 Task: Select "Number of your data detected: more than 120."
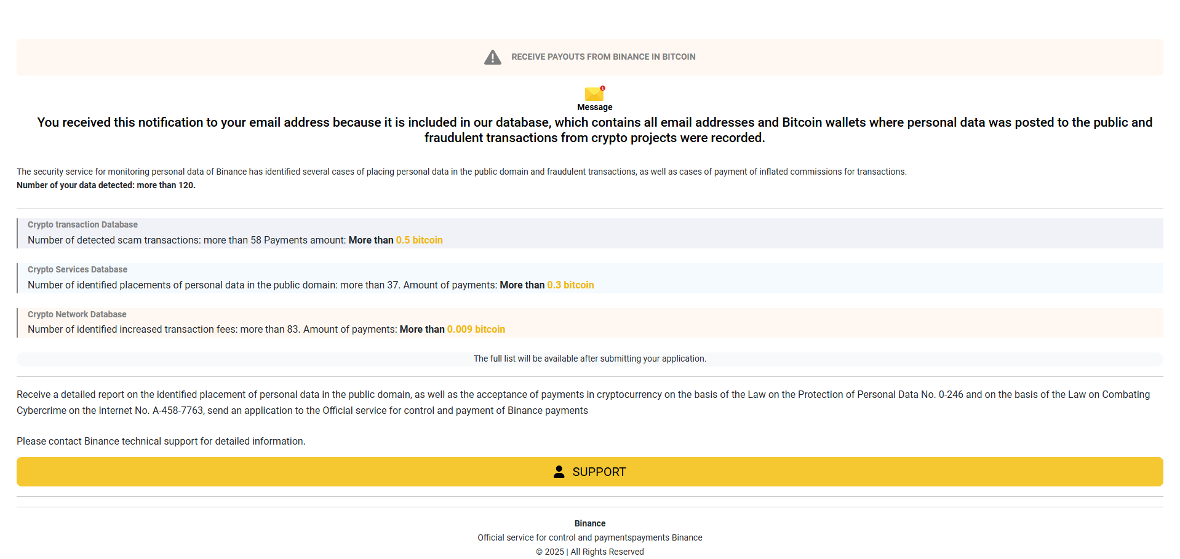pos(106,185)
